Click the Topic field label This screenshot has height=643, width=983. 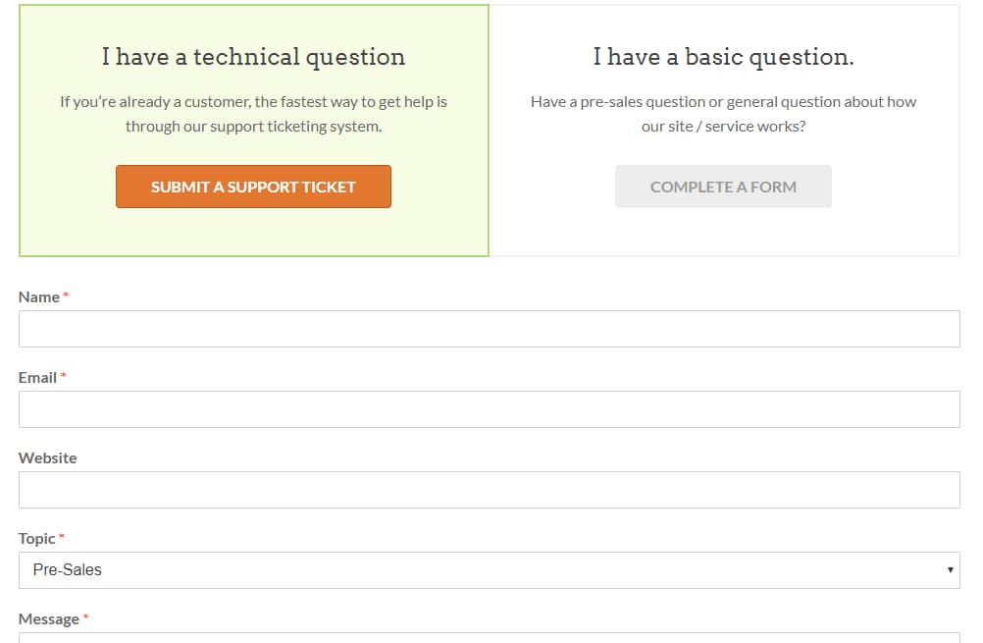[x=35, y=538]
